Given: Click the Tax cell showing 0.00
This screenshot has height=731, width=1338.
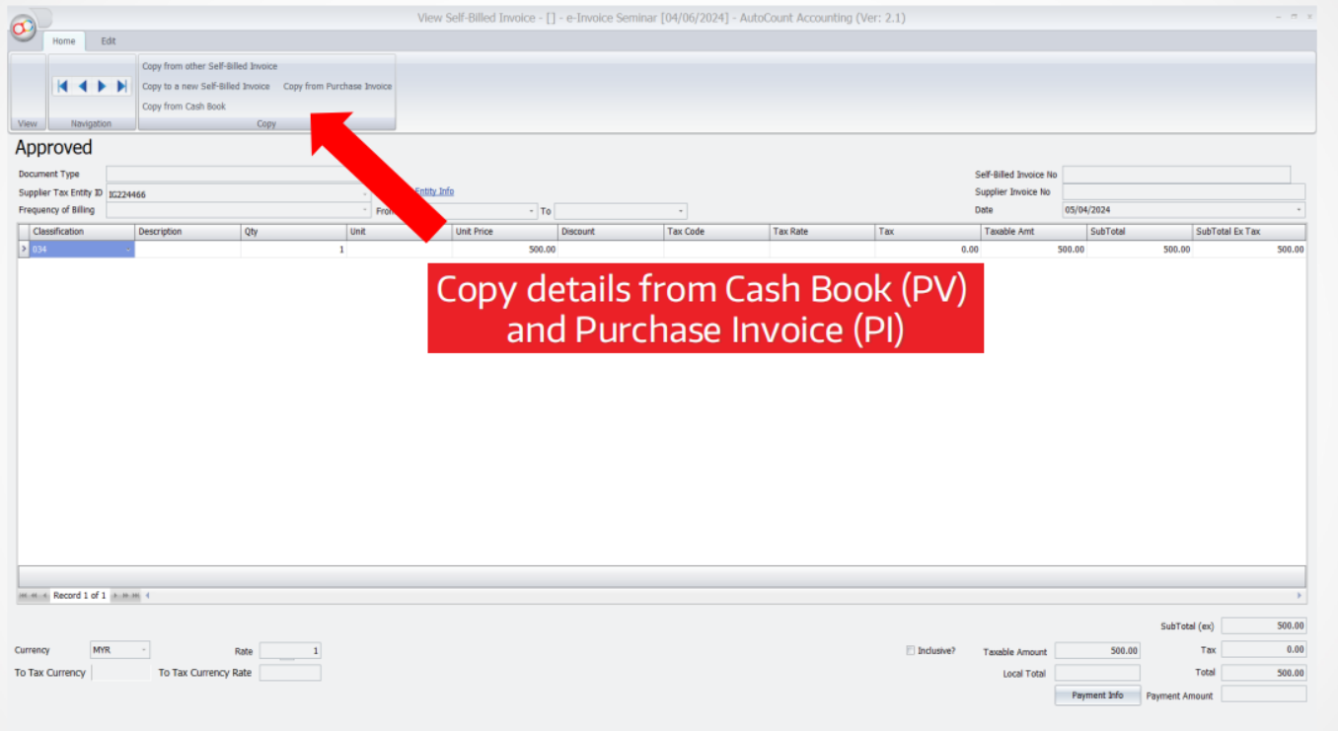Looking at the screenshot, I should pos(928,250).
